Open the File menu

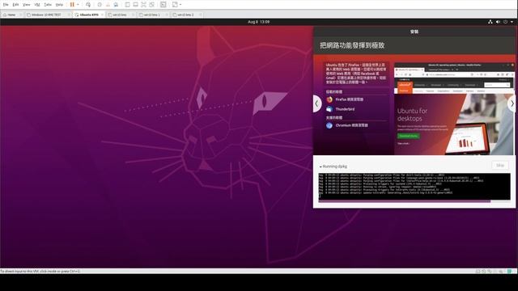click(x=6, y=5)
